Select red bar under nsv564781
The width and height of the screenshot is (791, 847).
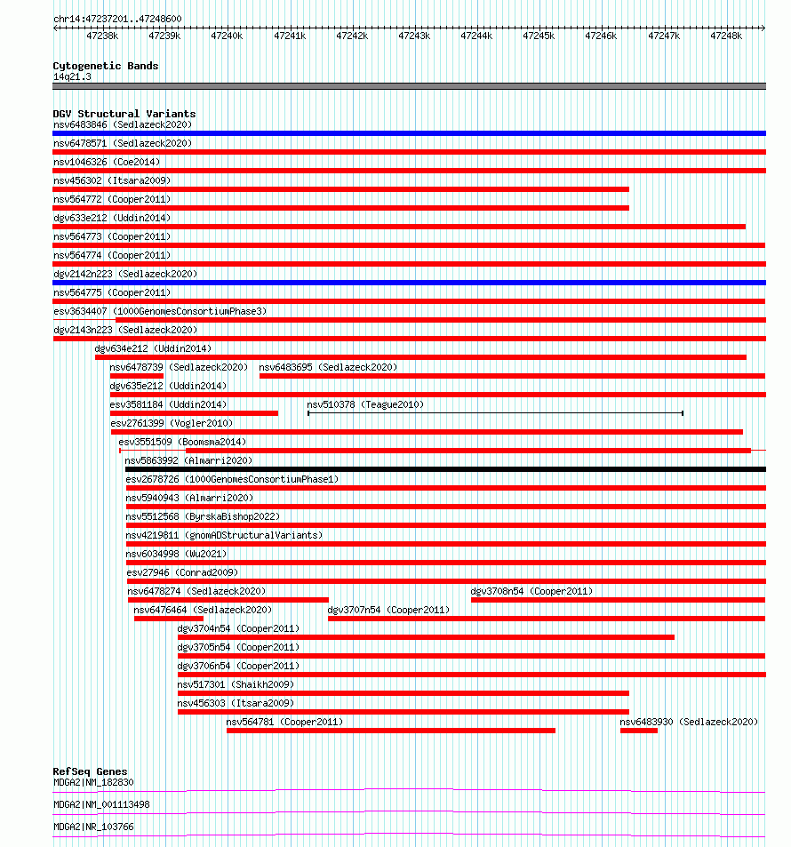coord(391,731)
